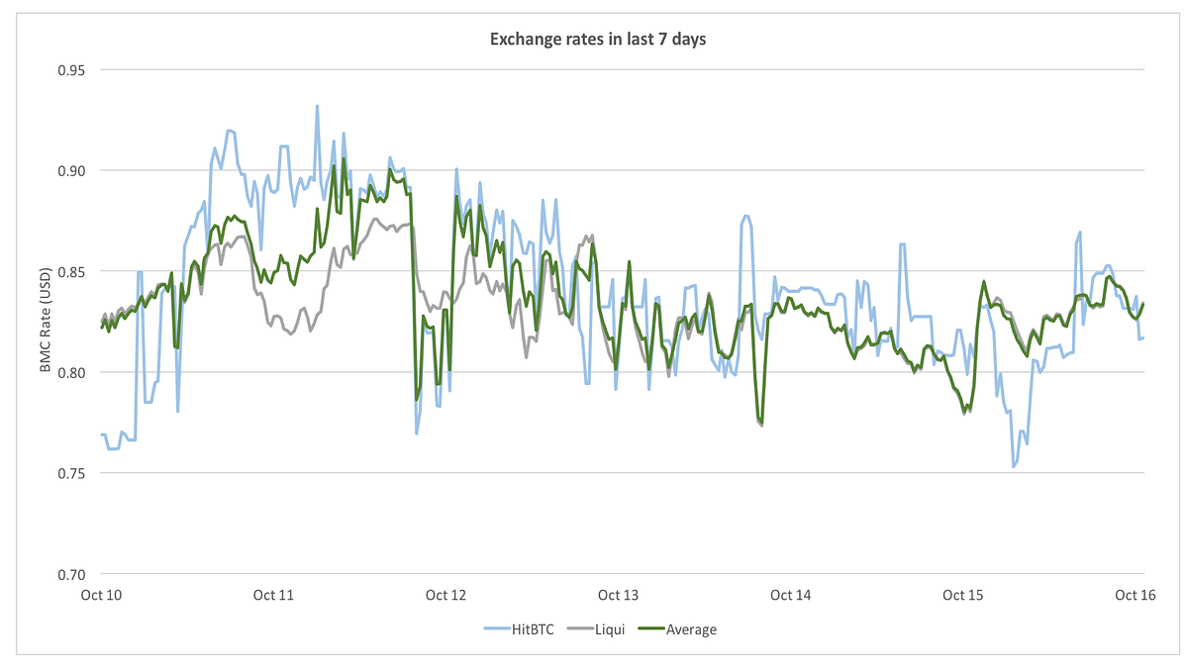Click the 'Oct 14' x-axis label
1188x669 pixels.
pyautogui.click(x=790, y=596)
